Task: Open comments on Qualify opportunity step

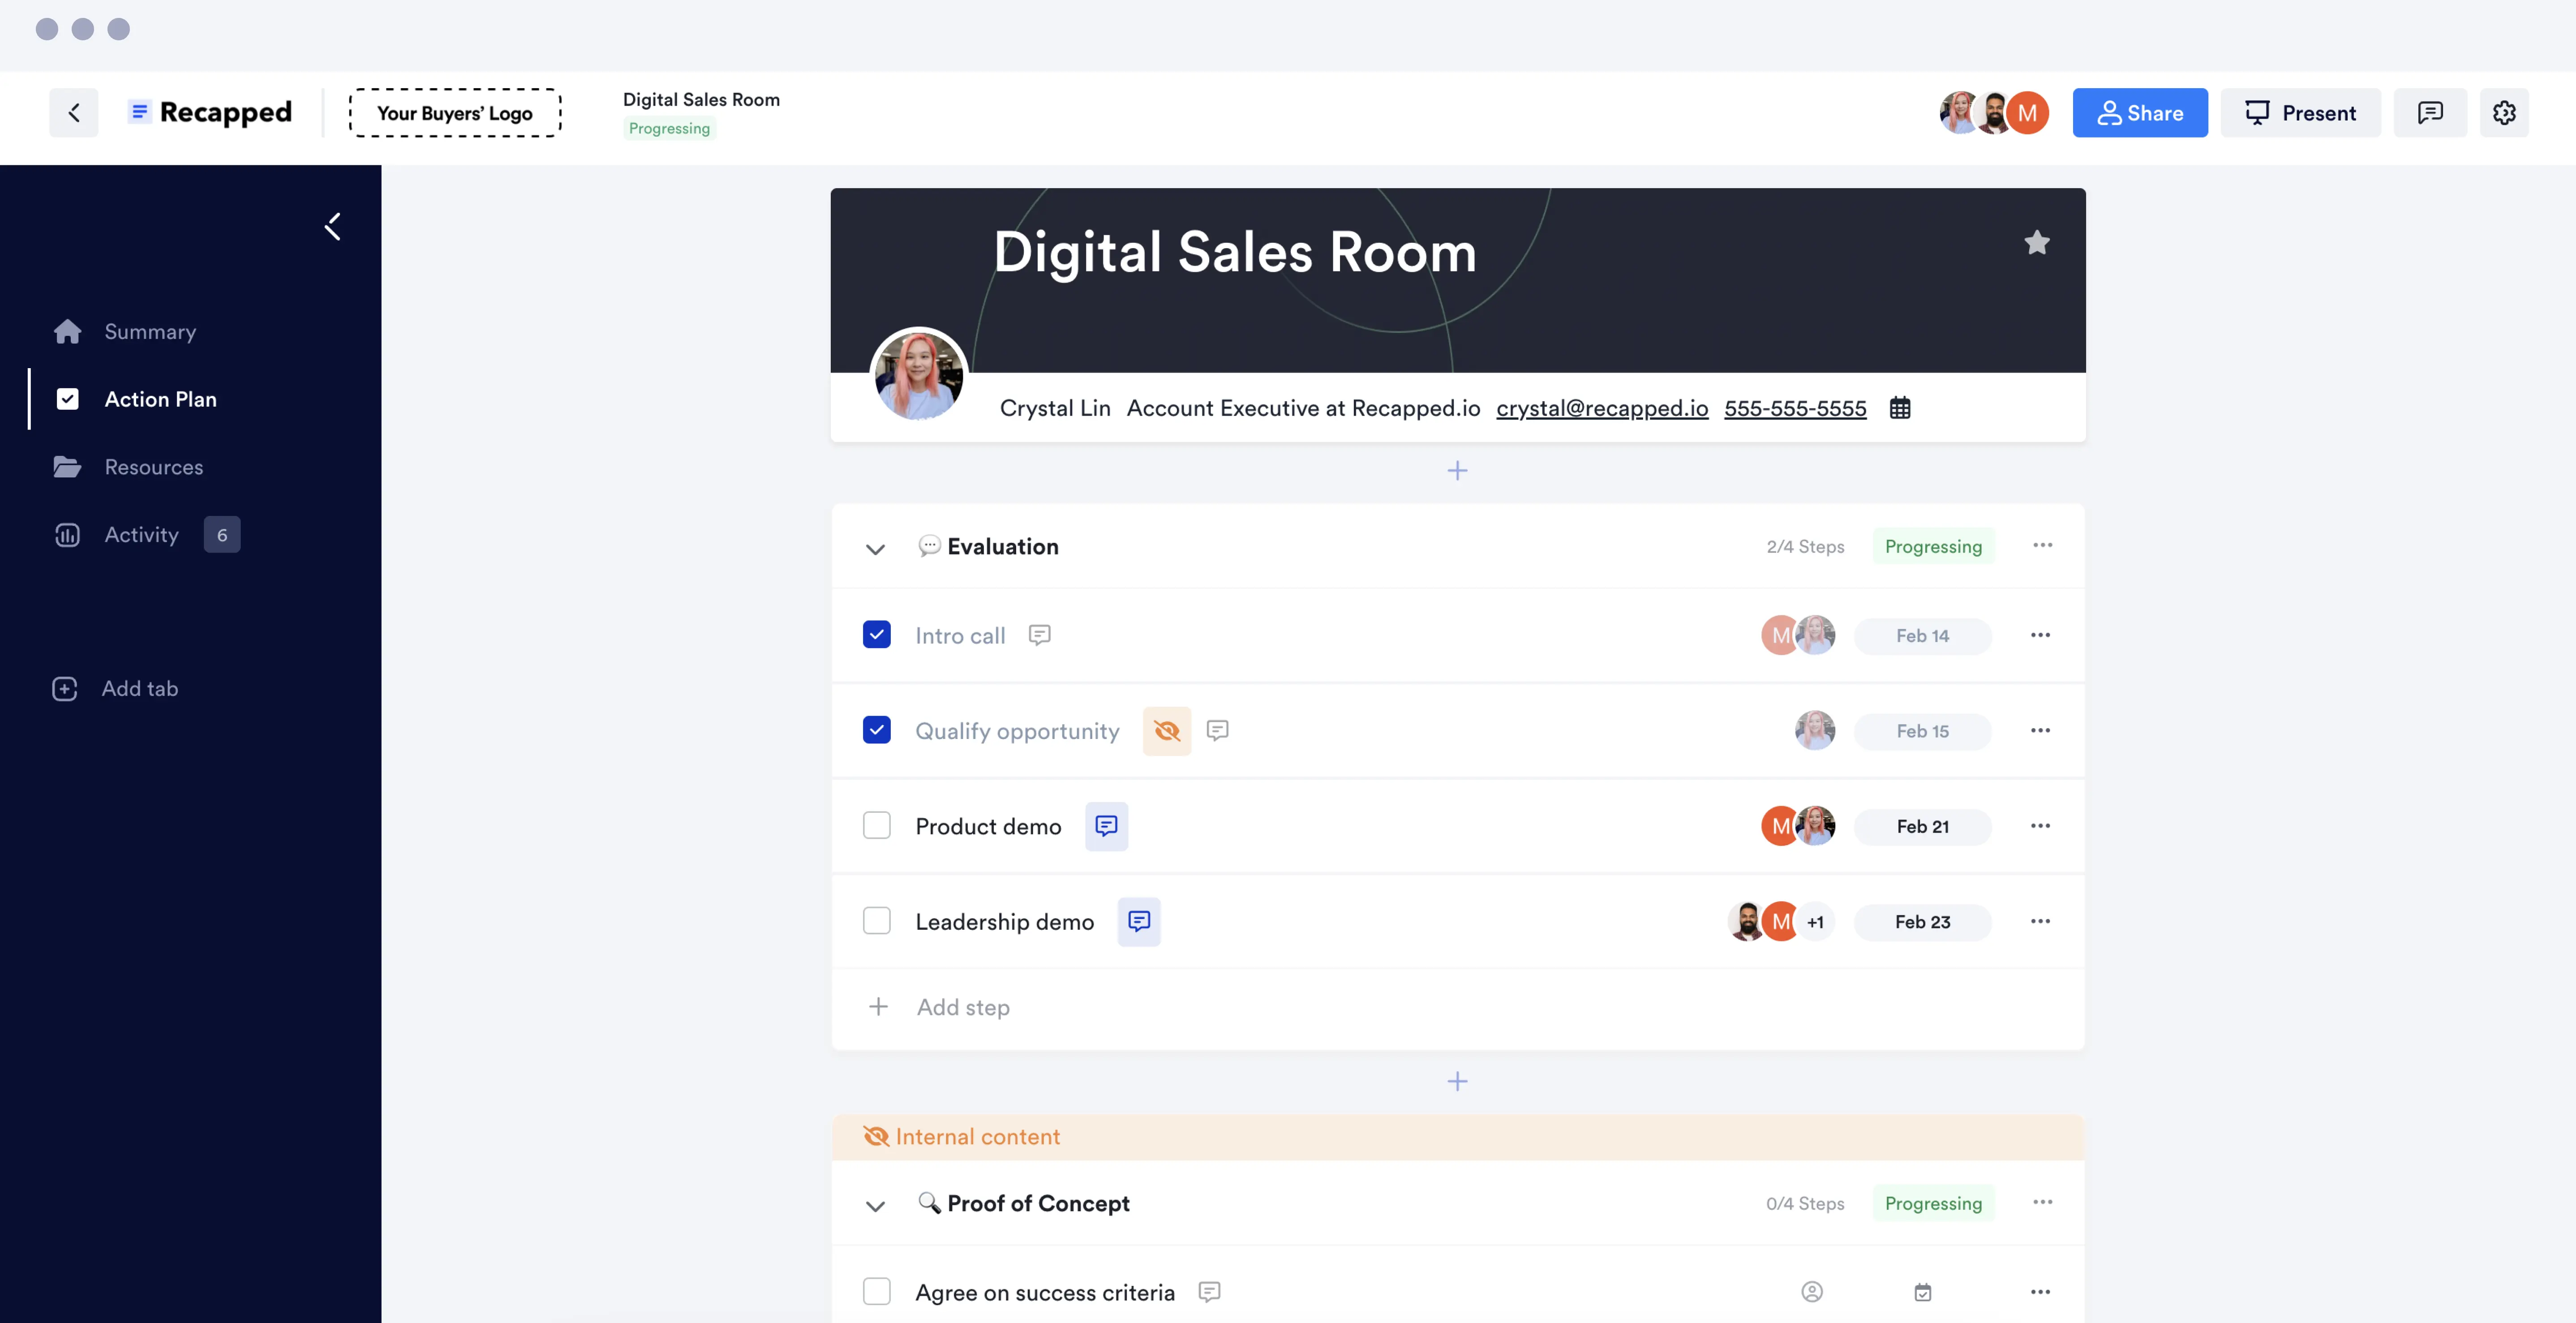Action: pyautogui.click(x=1217, y=731)
